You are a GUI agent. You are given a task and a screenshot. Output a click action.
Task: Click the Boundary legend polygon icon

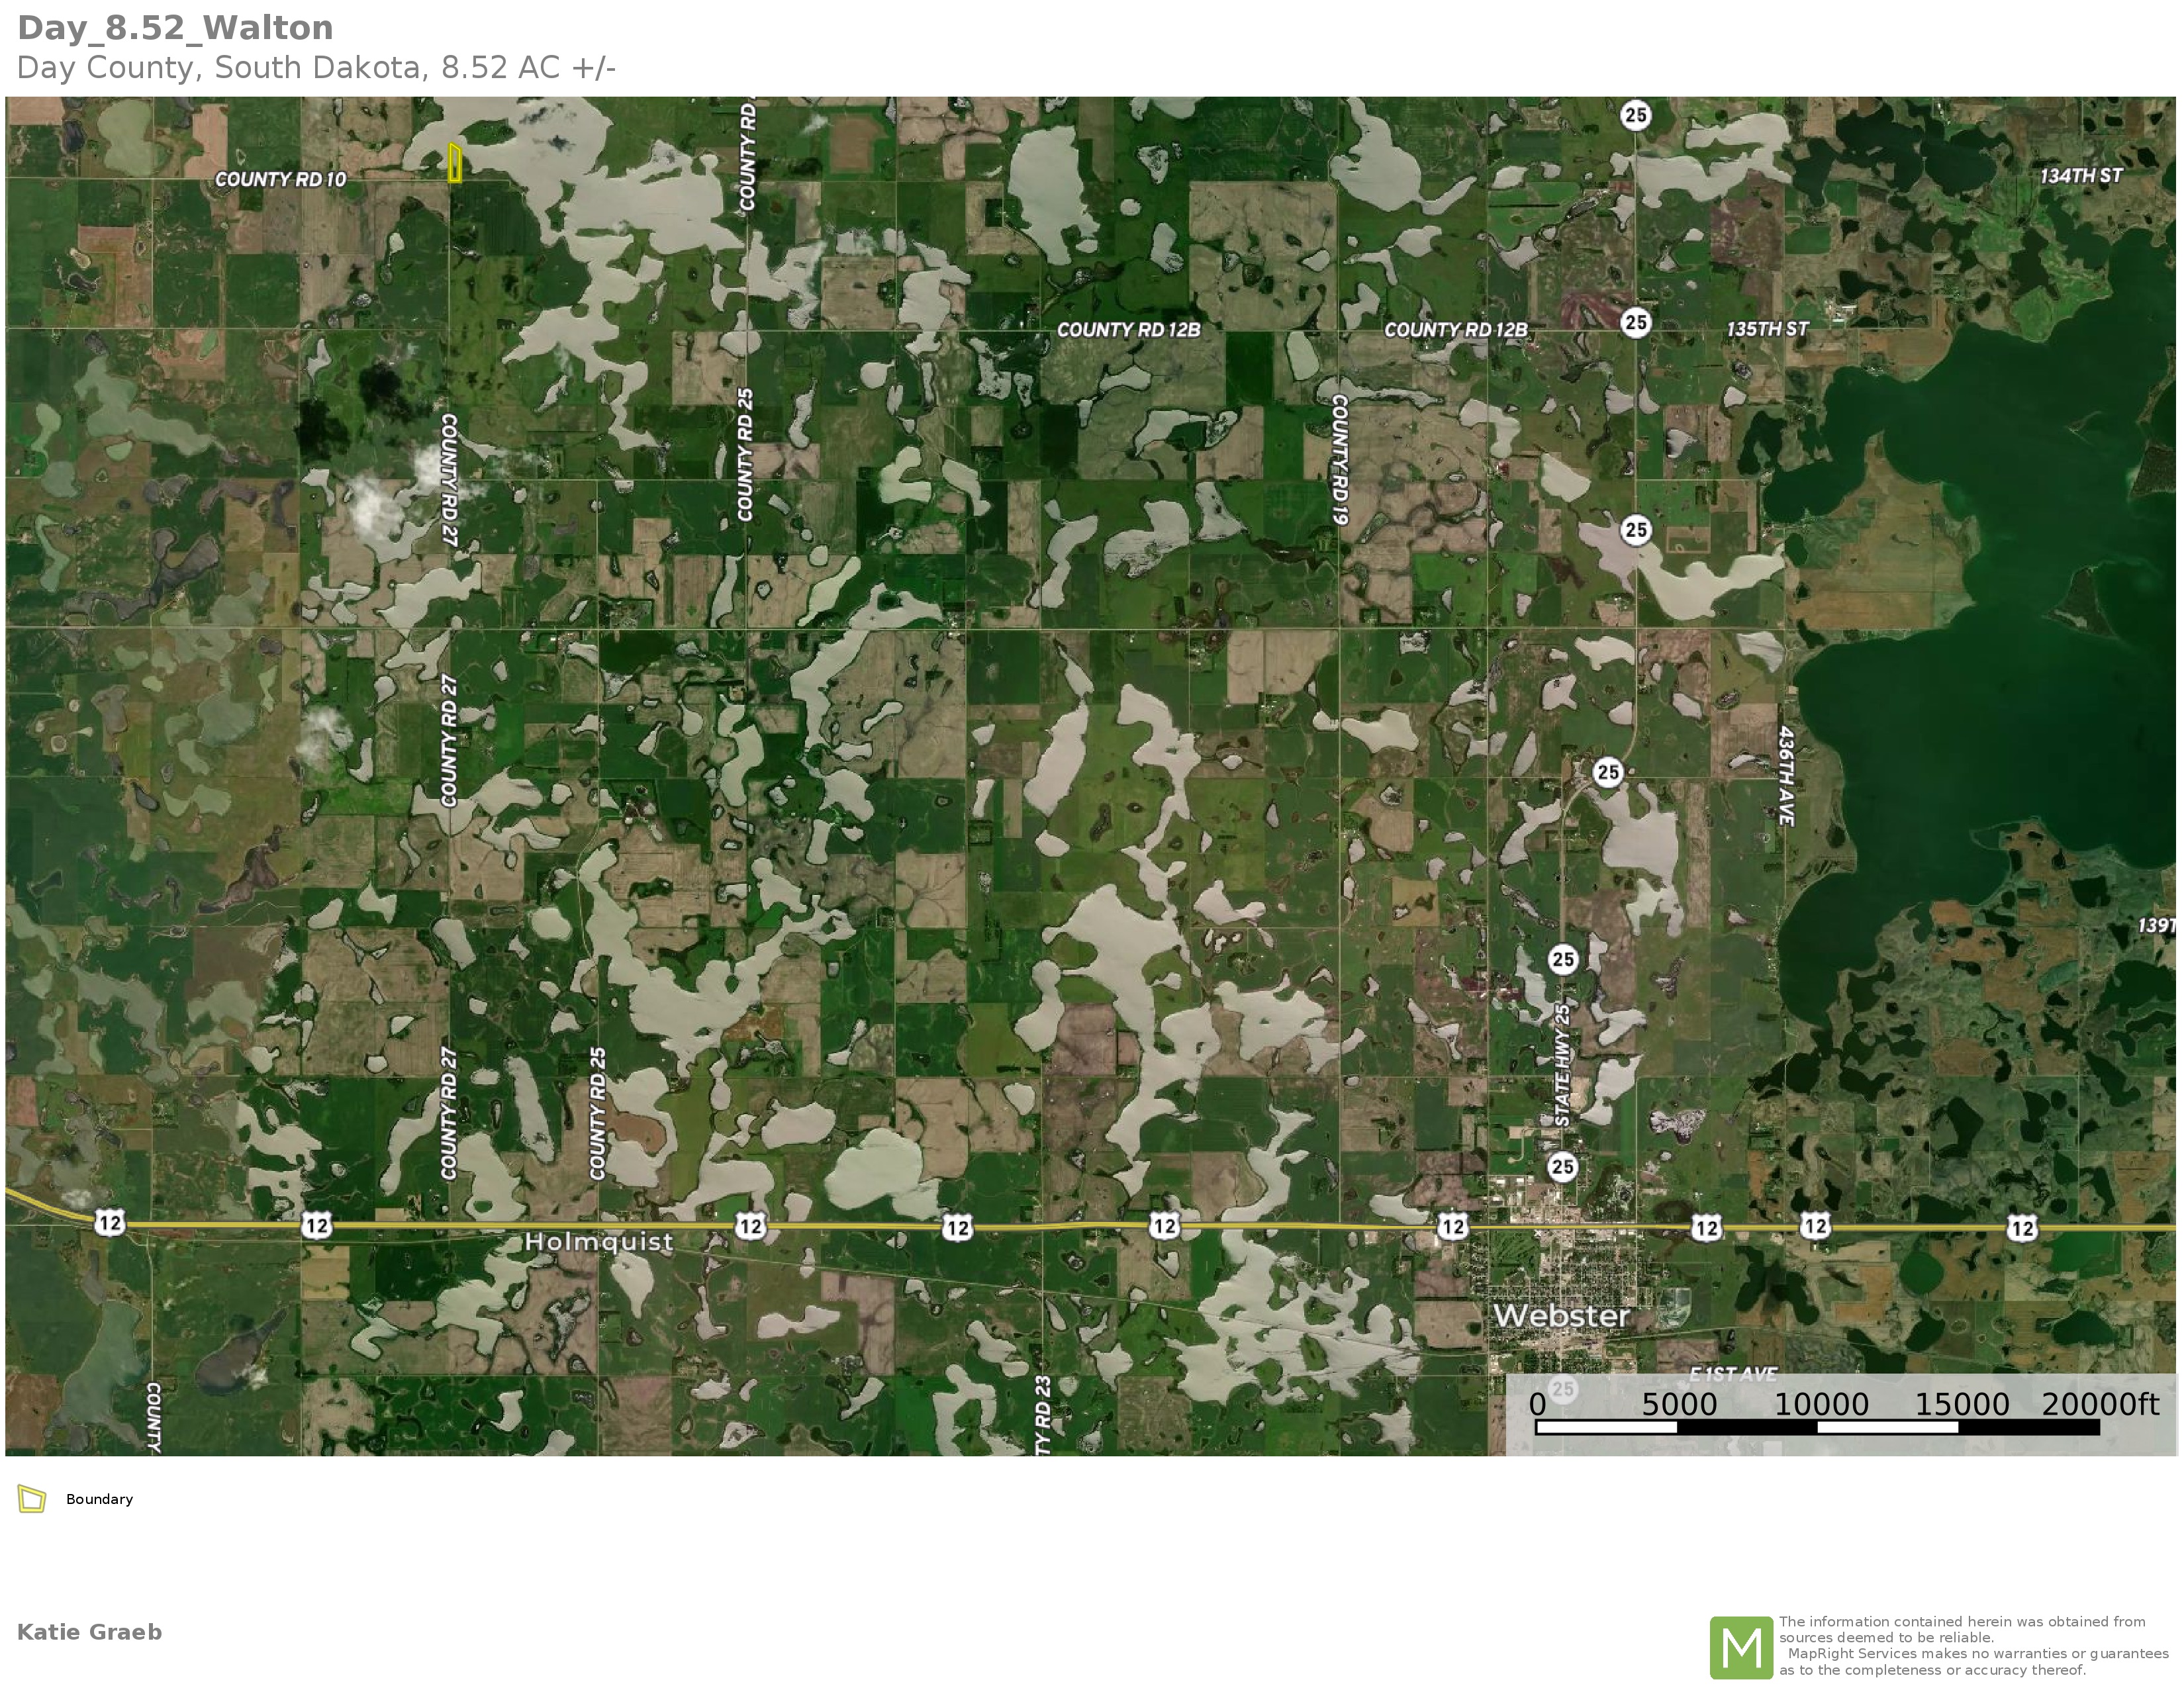pos(32,1499)
